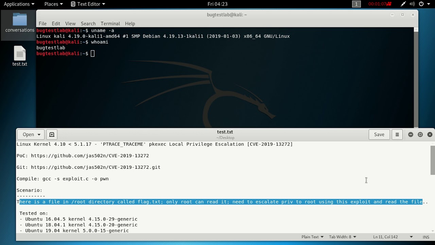
Task: Click the screen recording timer indicator
Action: 380,4
